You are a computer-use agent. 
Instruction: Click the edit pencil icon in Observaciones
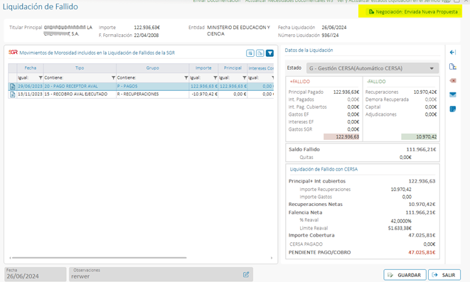(246, 274)
